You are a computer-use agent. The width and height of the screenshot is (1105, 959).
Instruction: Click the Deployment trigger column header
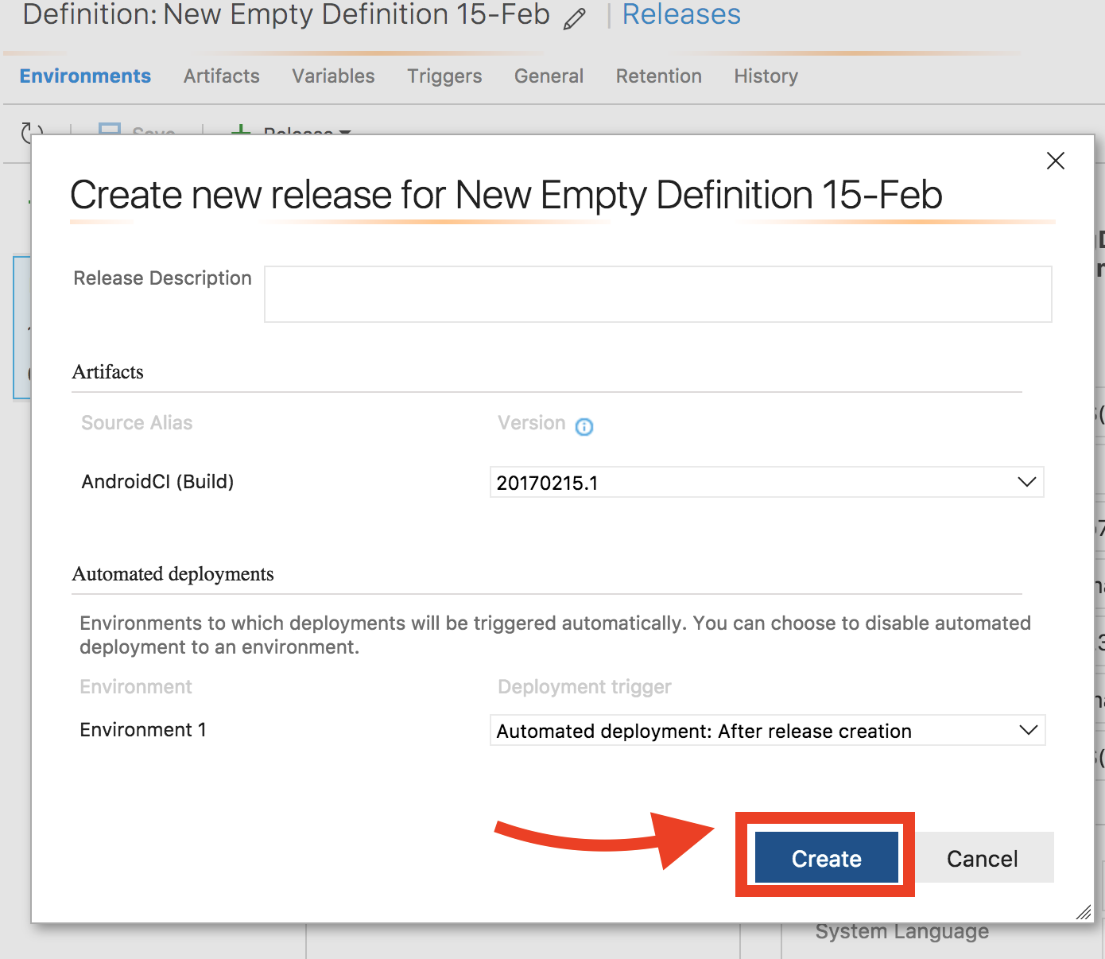pos(584,687)
